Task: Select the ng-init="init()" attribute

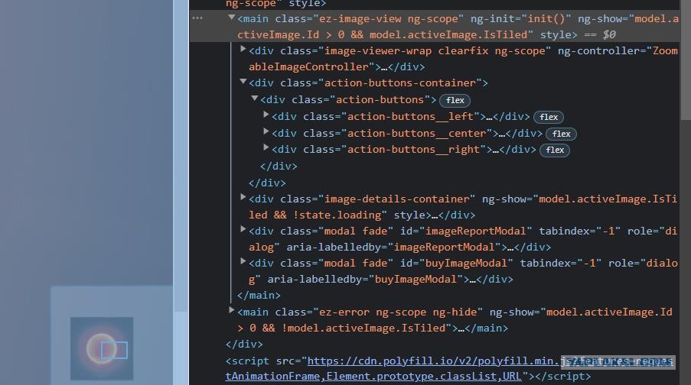Action: point(520,19)
